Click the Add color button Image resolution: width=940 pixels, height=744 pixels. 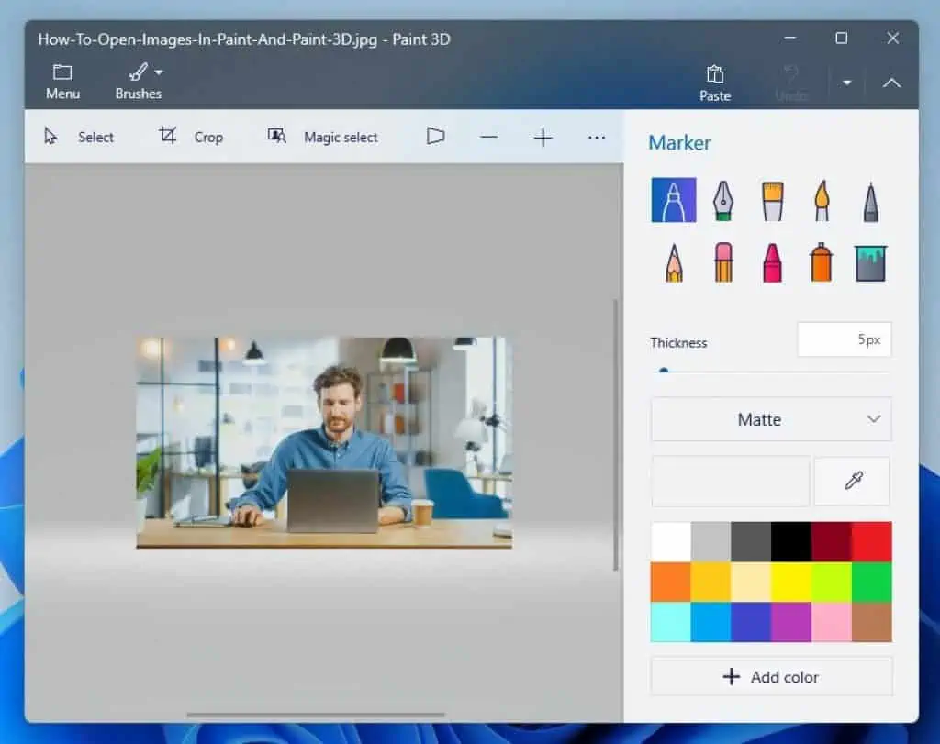pos(770,676)
